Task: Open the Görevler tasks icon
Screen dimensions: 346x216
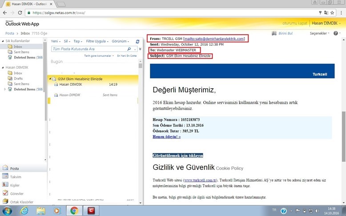Action: click(x=5, y=192)
